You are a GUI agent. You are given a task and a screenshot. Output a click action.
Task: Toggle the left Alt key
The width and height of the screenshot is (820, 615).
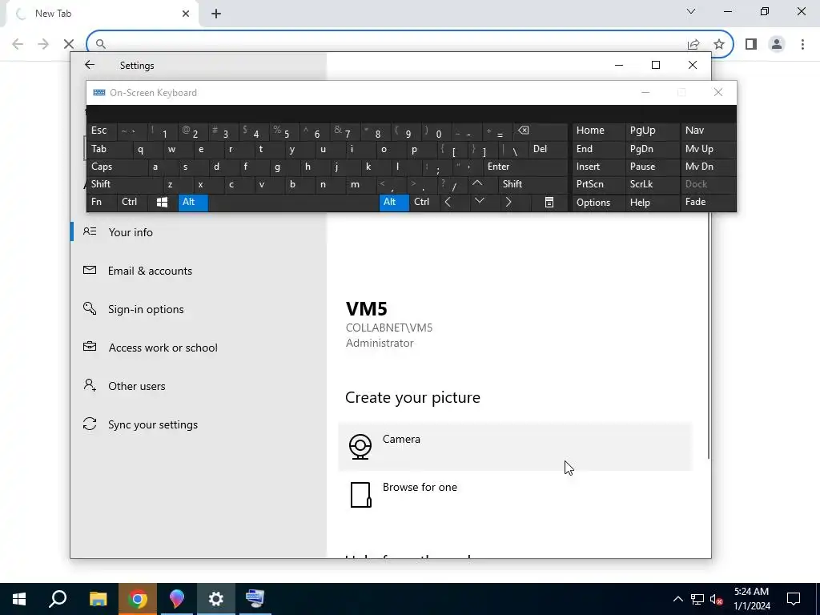193,203
